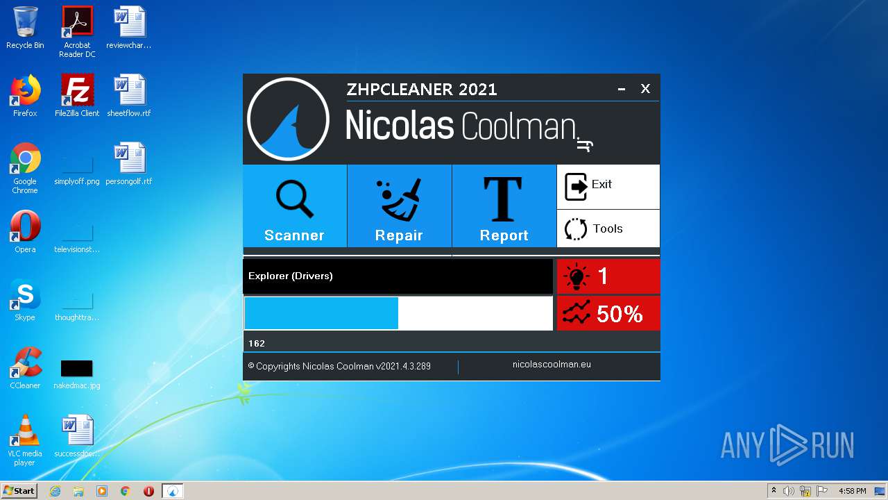Screen dimensions: 888x500
Task: Click the 50% progress statistics indicator
Action: click(x=608, y=314)
